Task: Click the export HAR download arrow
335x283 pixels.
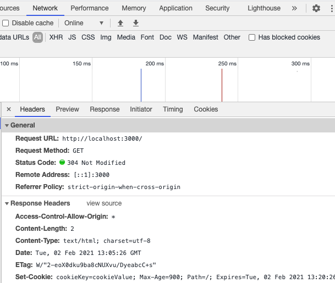Action: [x=136, y=23]
